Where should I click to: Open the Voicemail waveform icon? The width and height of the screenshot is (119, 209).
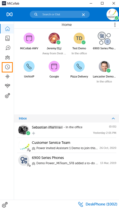click(x=8, y=76)
